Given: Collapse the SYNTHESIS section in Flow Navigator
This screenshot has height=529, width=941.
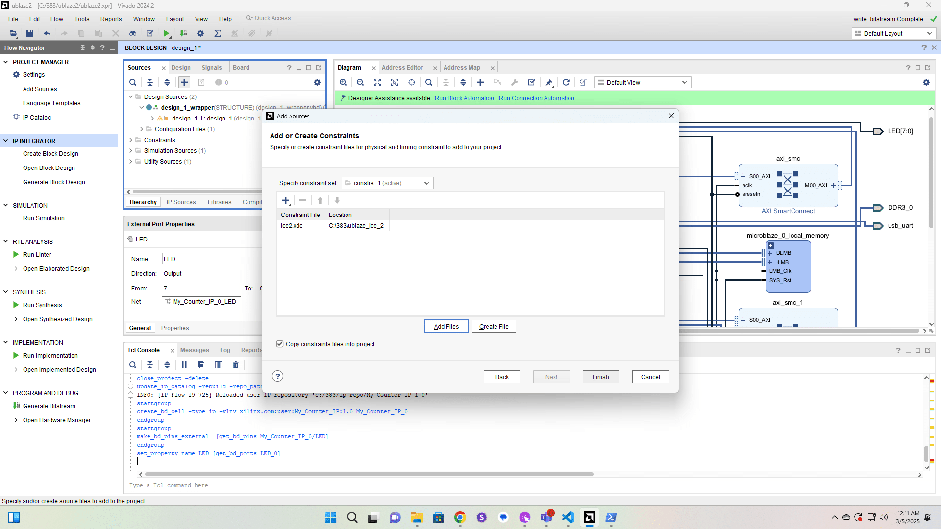Looking at the screenshot, I should click(6, 292).
